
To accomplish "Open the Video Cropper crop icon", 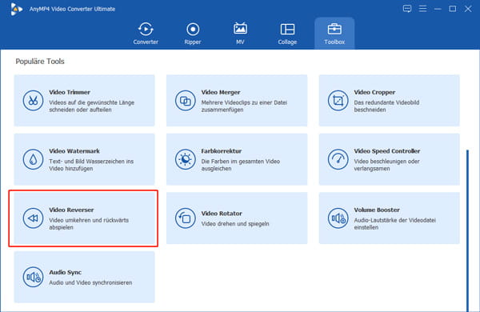I will [x=338, y=101].
